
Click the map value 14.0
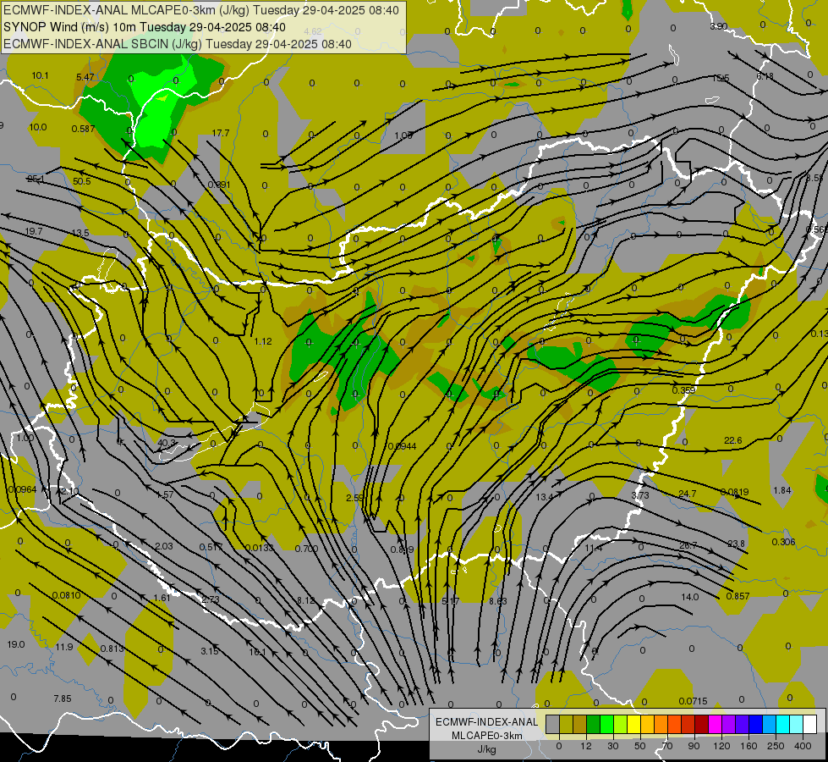[689, 597]
